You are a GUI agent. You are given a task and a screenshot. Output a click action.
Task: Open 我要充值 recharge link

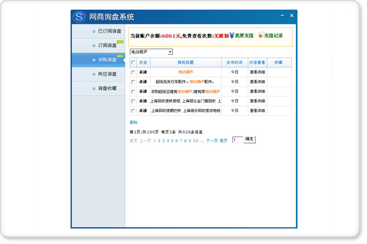[244, 35]
